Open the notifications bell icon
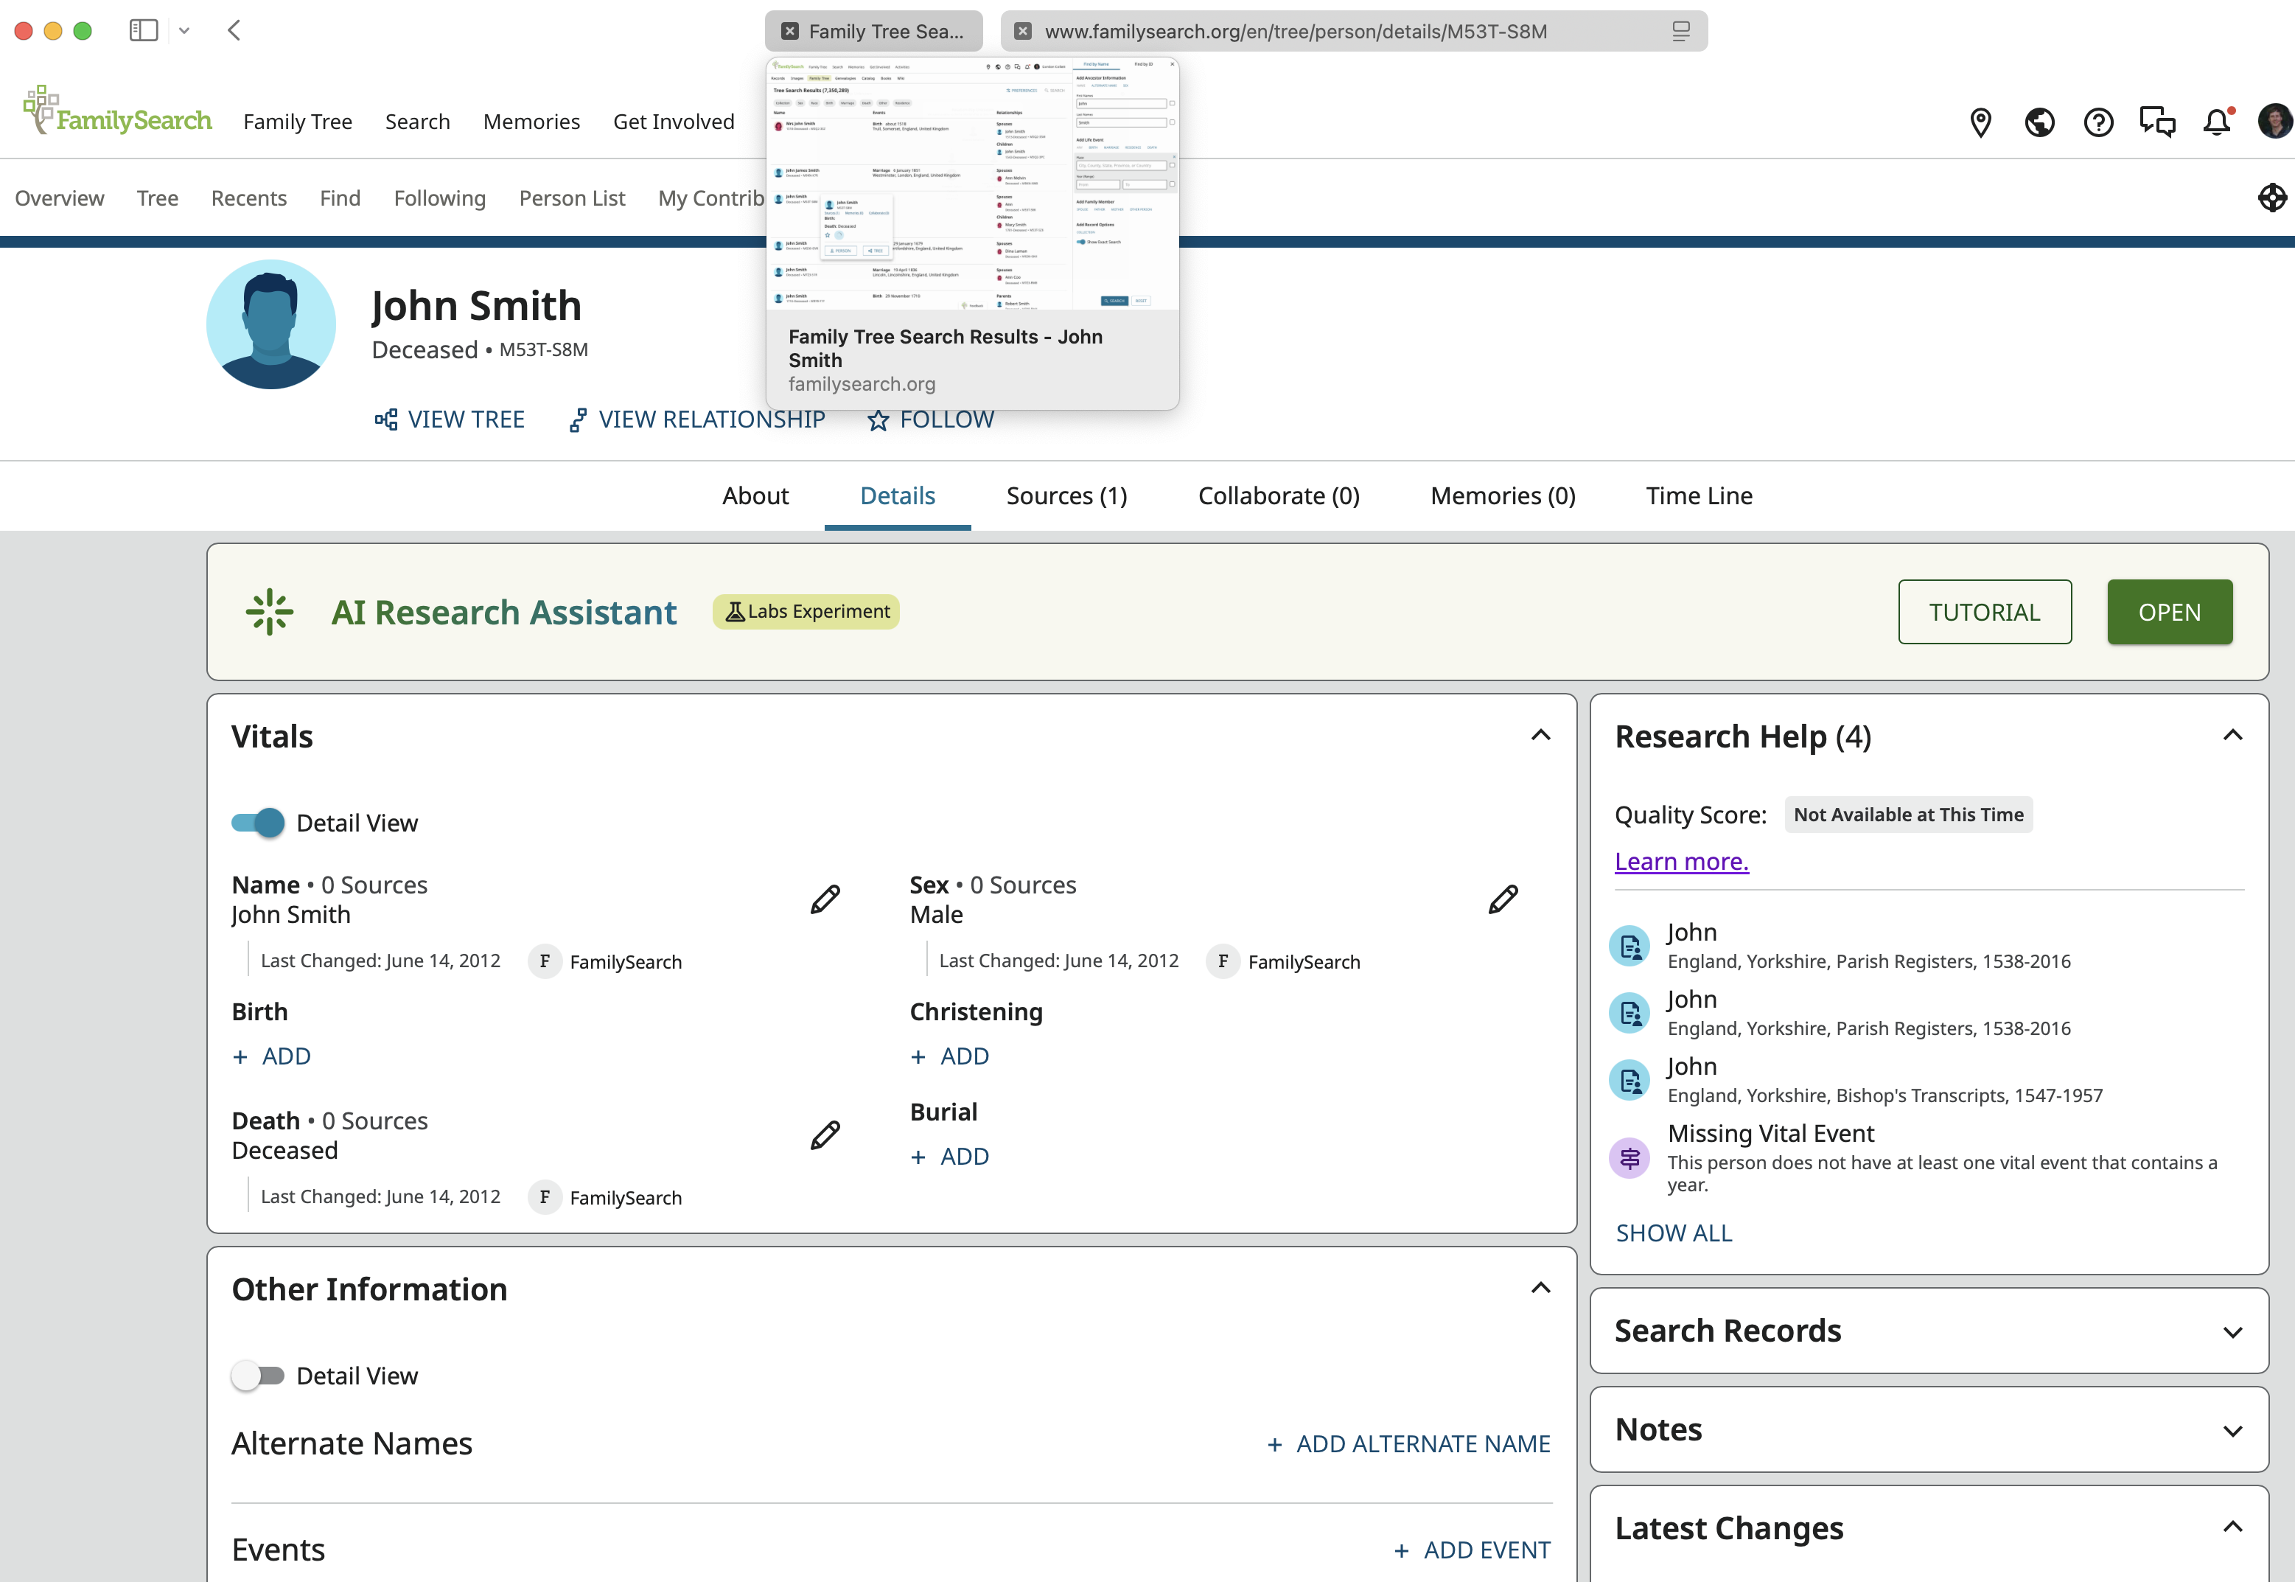Viewport: 2295px width, 1582px height. 2217,122
